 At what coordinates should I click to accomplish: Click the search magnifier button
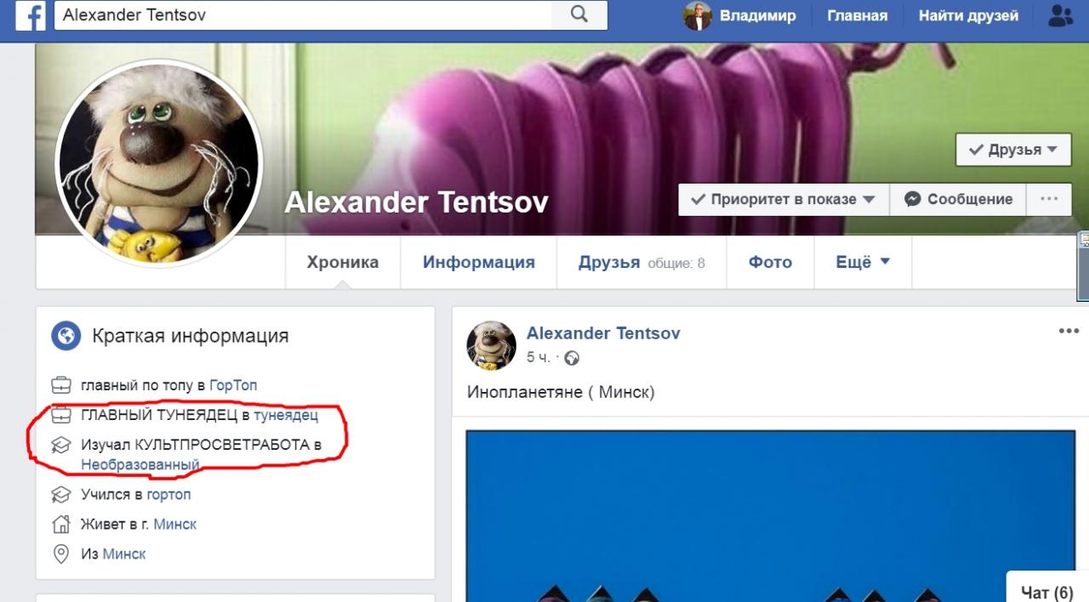click(579, 14)
